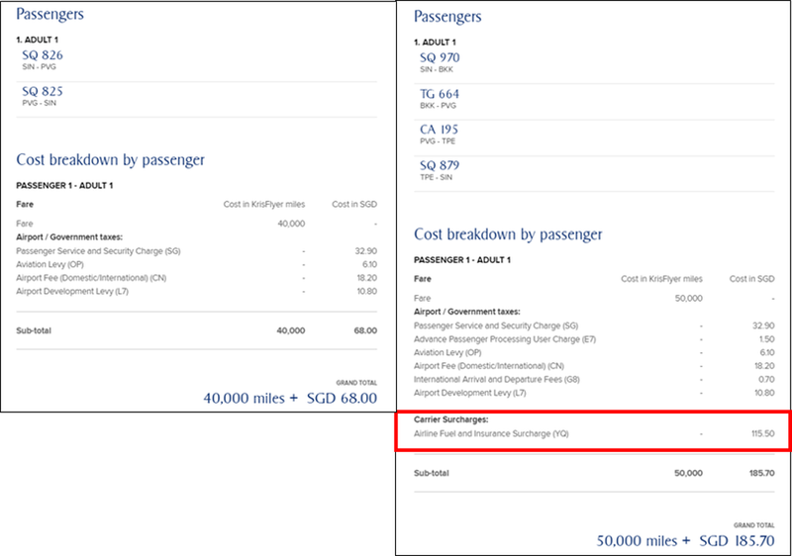Click left panel Airport Development Levy (L7)
This screenshot has height=556, width=792.
(72, 291)
